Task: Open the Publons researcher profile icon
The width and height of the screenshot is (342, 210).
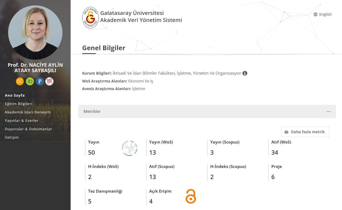Action: pos(40,81)
